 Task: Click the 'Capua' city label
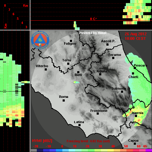pyautogui.click(x=133, y=141)
